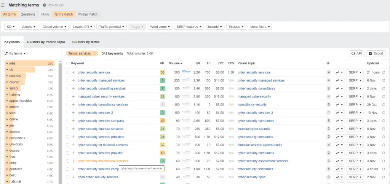Add 'ripon cyber security services' with plus icon
The height and width of the screenshot is (184, 390).
[x=73, y=177]
